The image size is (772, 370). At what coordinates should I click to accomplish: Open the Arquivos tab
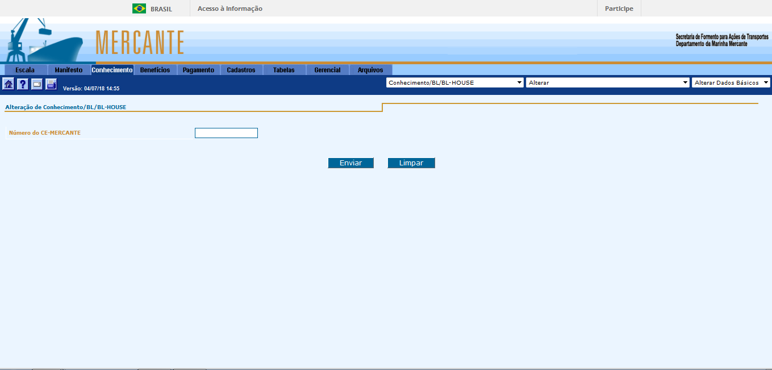pos(370,70)
